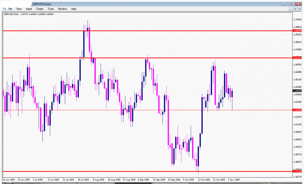The height and width of the screenshot is (184, 304).
Task: Click the 15 Sep 2009 date label
Action: click(x=159, y=180)
